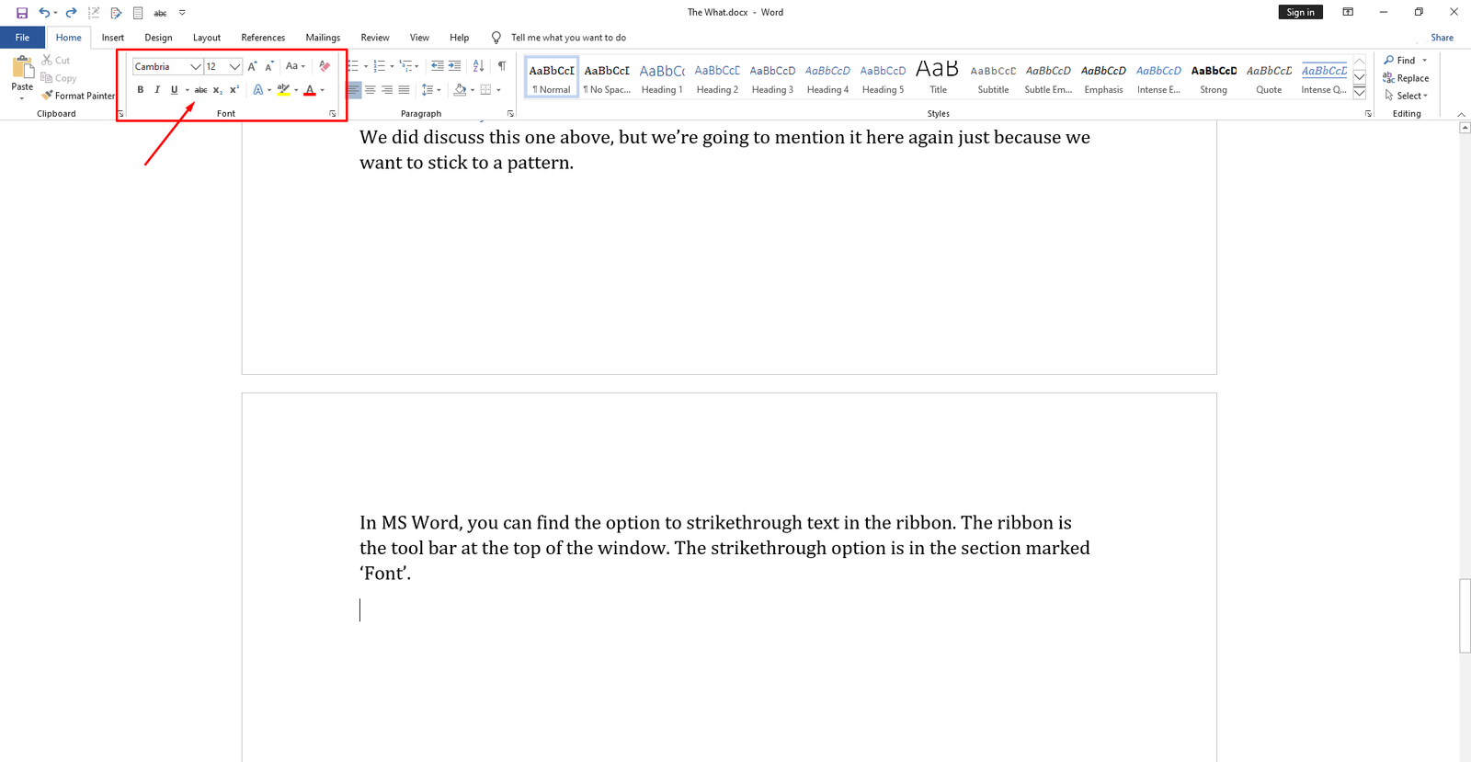1471x762 pixels.
Task: Toggle subscript formatting
Action: [218, 90]
